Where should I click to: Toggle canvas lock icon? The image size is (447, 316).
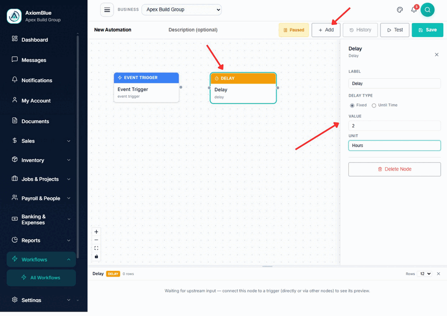[x=96, y=256]
